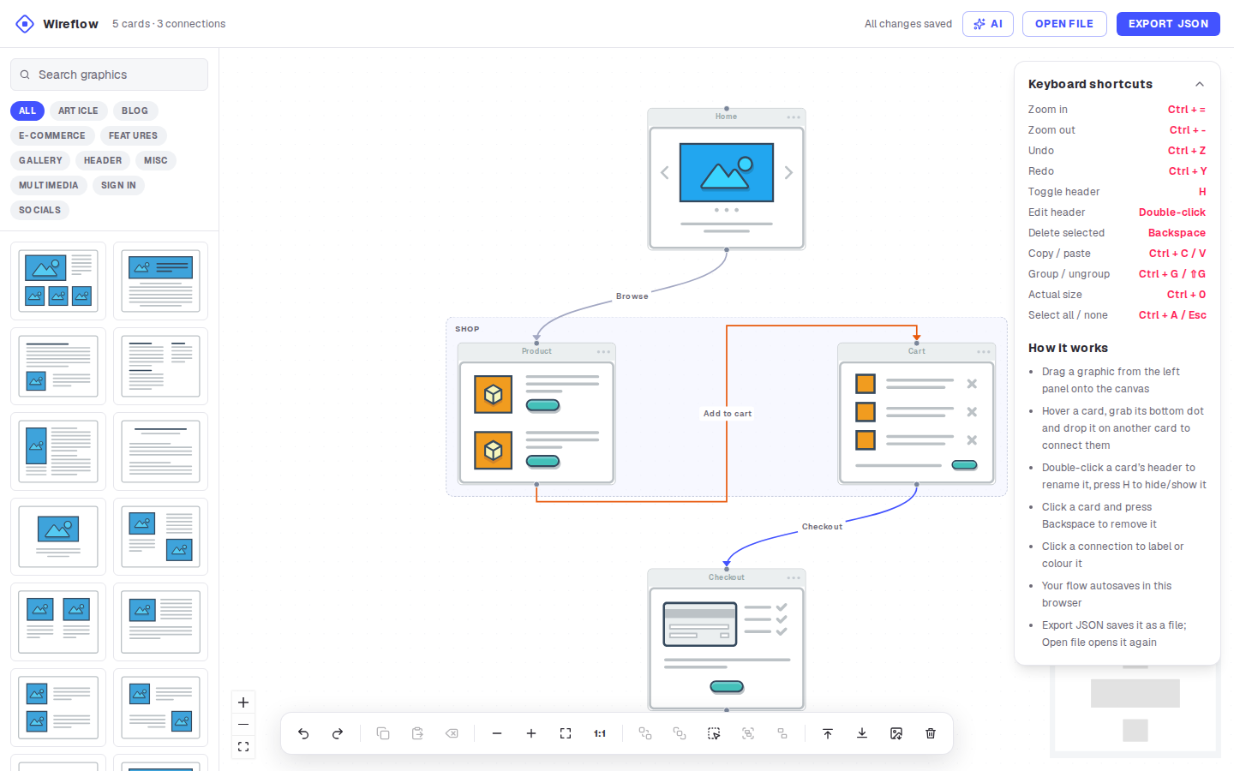
Task: Click the trash can icon in bottom toolbar
Action: coord(931,733)
